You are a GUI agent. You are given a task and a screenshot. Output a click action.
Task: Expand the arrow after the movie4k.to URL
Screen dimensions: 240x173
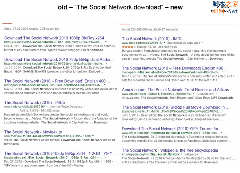93,136
